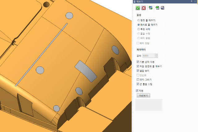198x132 pixels.
Task: Click the green arrow load icon
Action: (157, 8)
